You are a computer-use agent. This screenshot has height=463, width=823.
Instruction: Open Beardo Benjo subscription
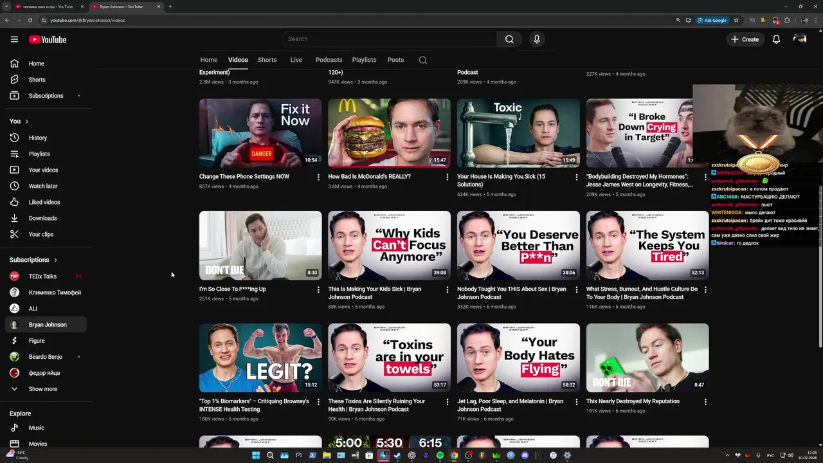(45, 357)
